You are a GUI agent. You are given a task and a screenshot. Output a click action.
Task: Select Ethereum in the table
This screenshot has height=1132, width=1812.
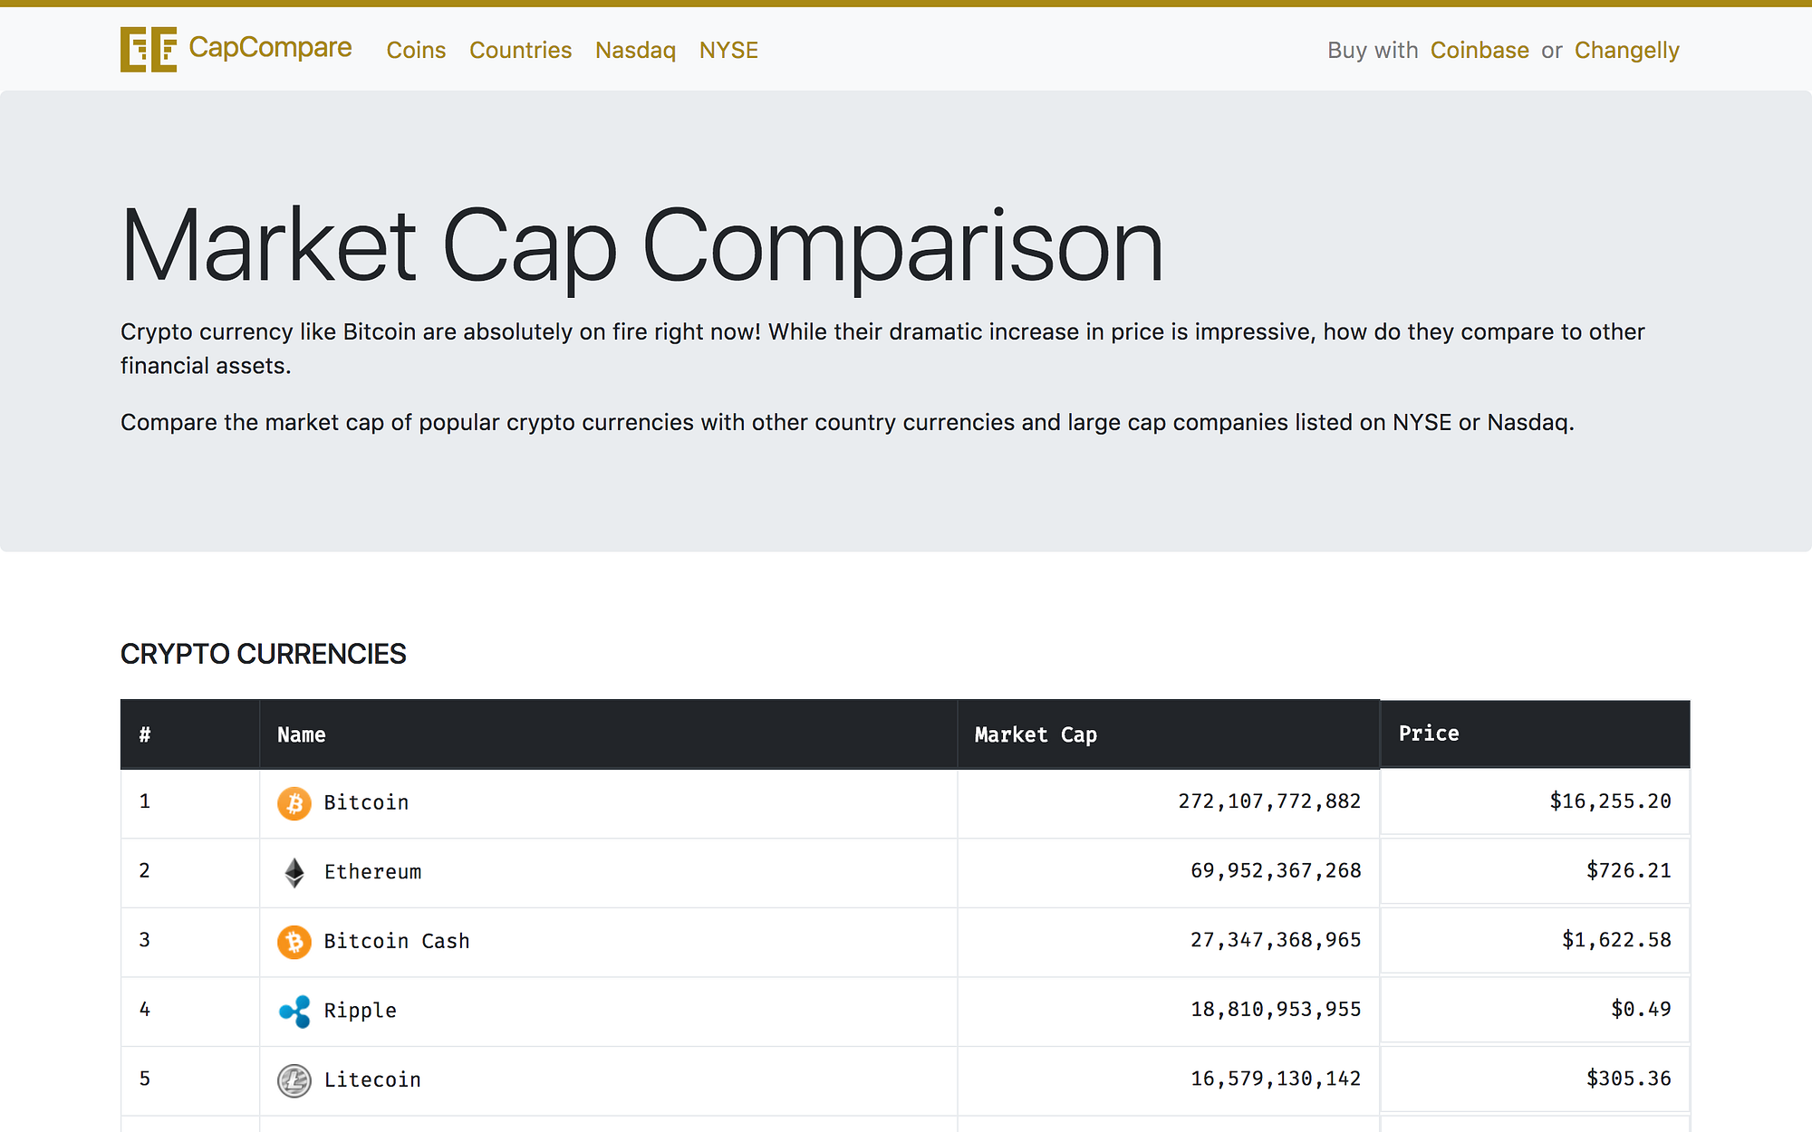(x=371, y=871)
